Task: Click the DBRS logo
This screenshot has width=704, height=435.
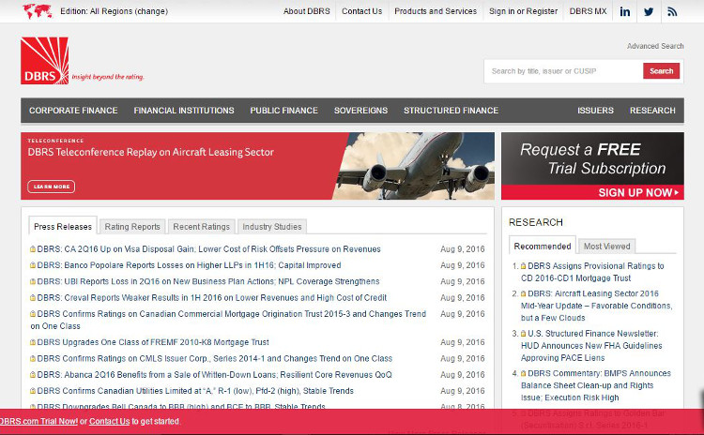Action: pos(44,61)
